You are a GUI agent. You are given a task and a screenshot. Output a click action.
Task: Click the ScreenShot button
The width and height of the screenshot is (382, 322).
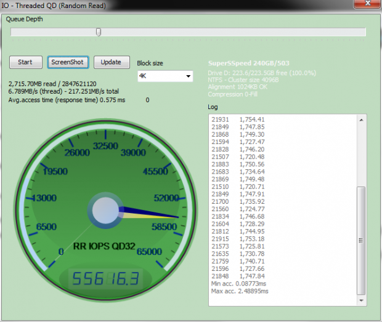[x=68, y=62]
